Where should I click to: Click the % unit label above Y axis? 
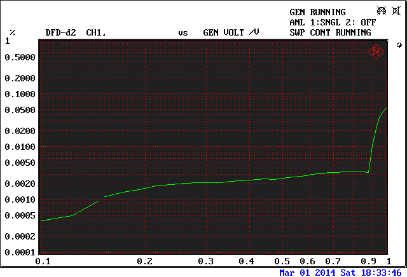[12, 32]
